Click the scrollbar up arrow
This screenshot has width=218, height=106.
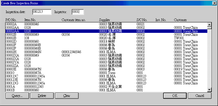pos(209,25)
